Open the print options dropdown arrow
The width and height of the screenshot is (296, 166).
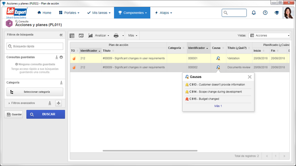point(123,36)
